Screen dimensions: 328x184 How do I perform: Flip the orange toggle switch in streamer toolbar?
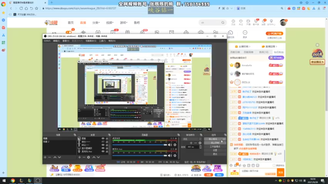[x=68, y=32]
